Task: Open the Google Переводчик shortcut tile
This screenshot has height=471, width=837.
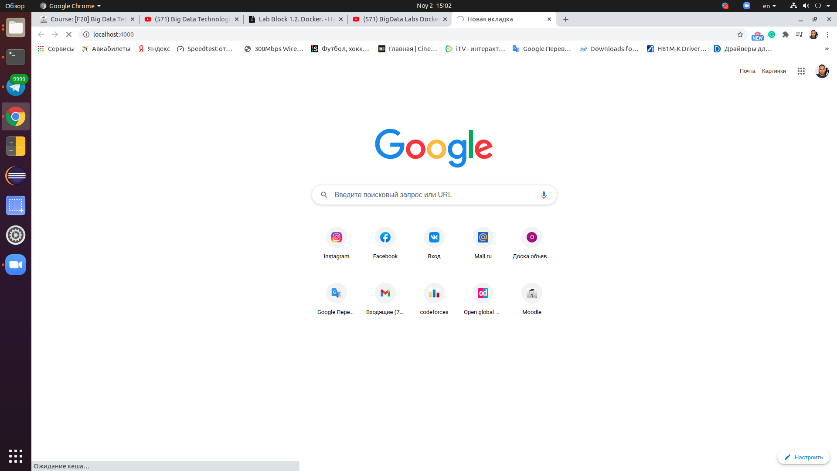Action: pos(336,299)
